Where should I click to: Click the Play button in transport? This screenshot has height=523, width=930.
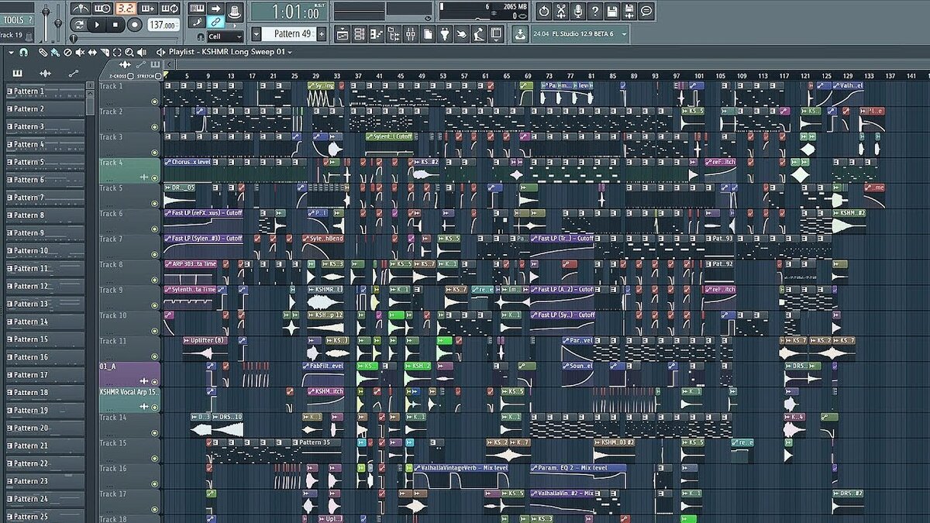97,25
